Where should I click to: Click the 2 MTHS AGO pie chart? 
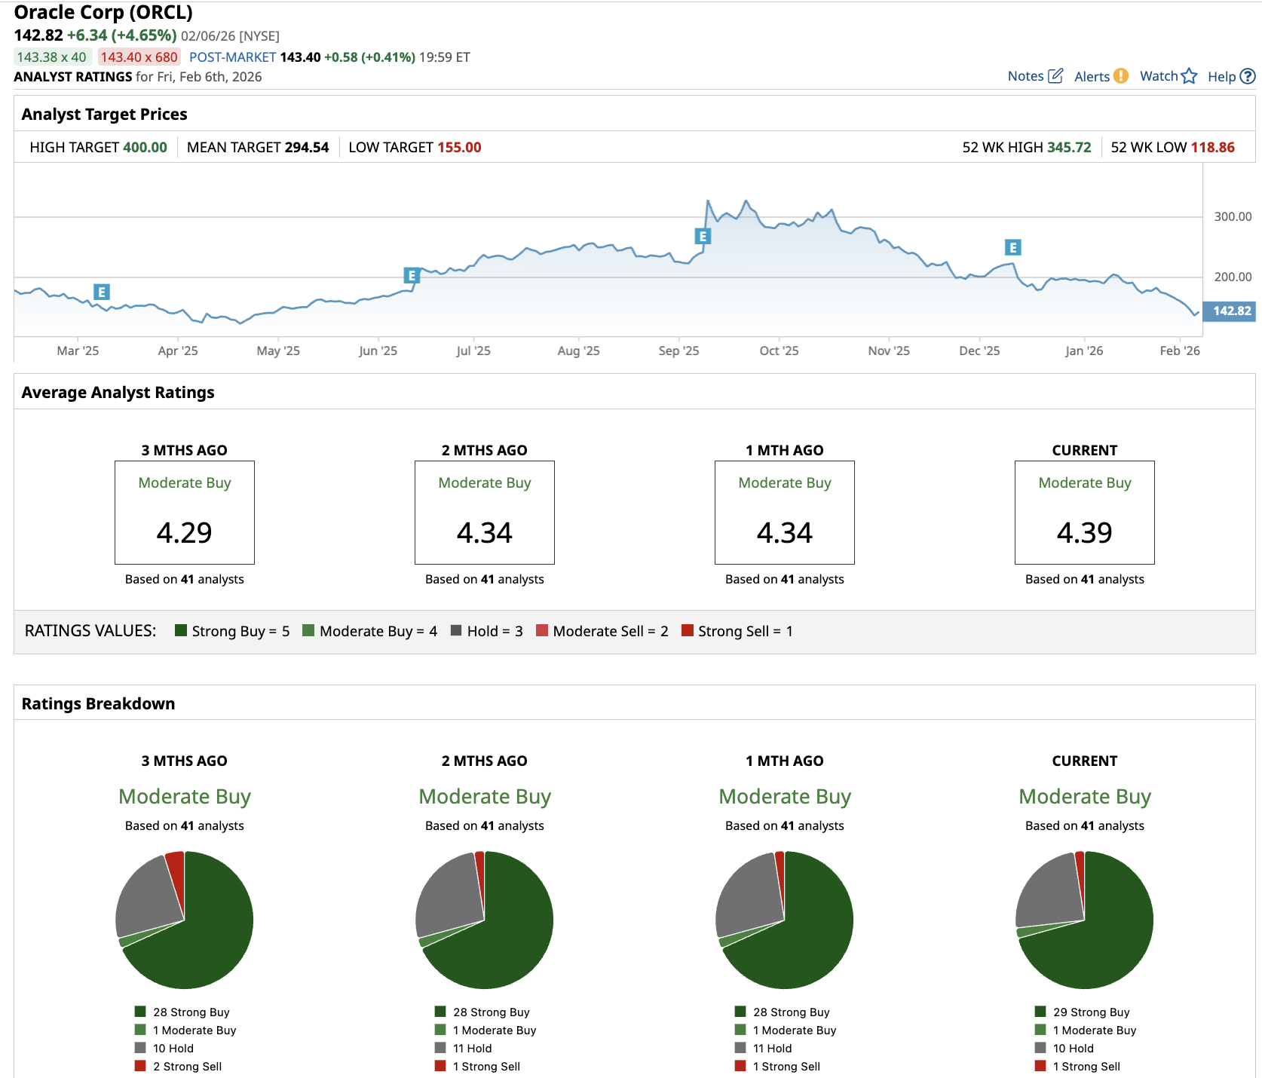pos(485,920)
